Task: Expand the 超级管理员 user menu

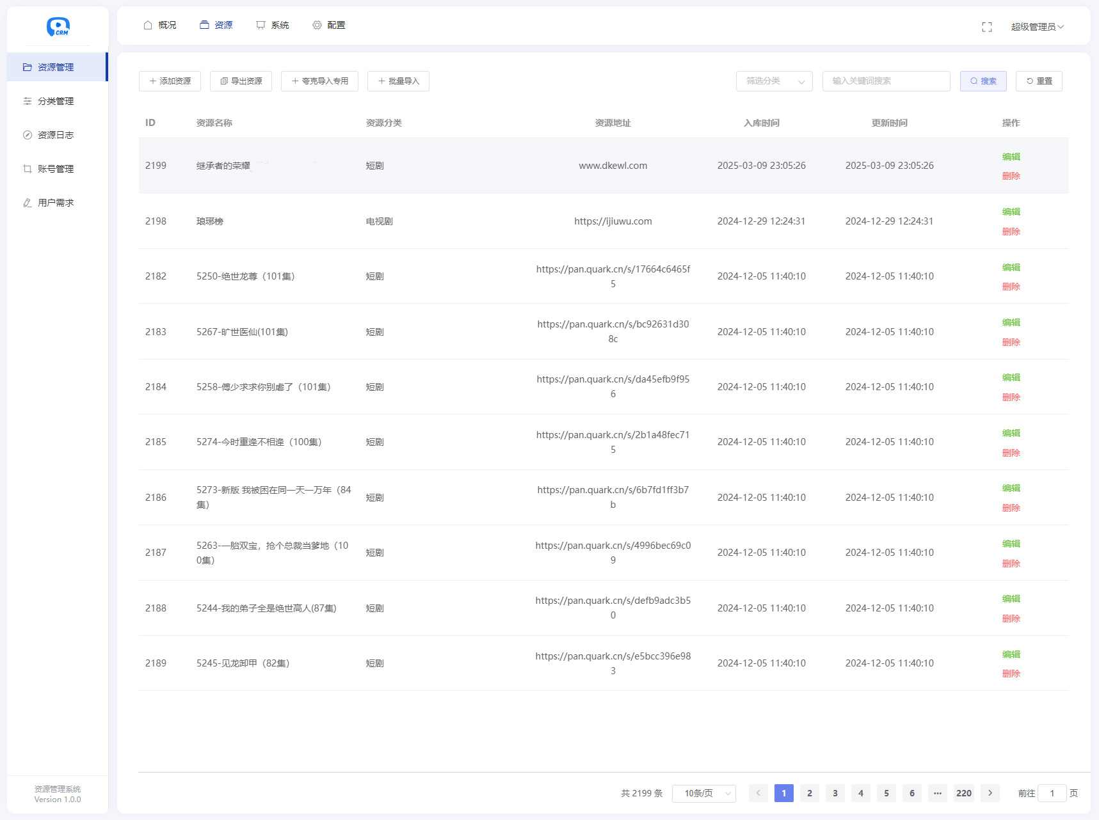Action: coord(1036,27)
